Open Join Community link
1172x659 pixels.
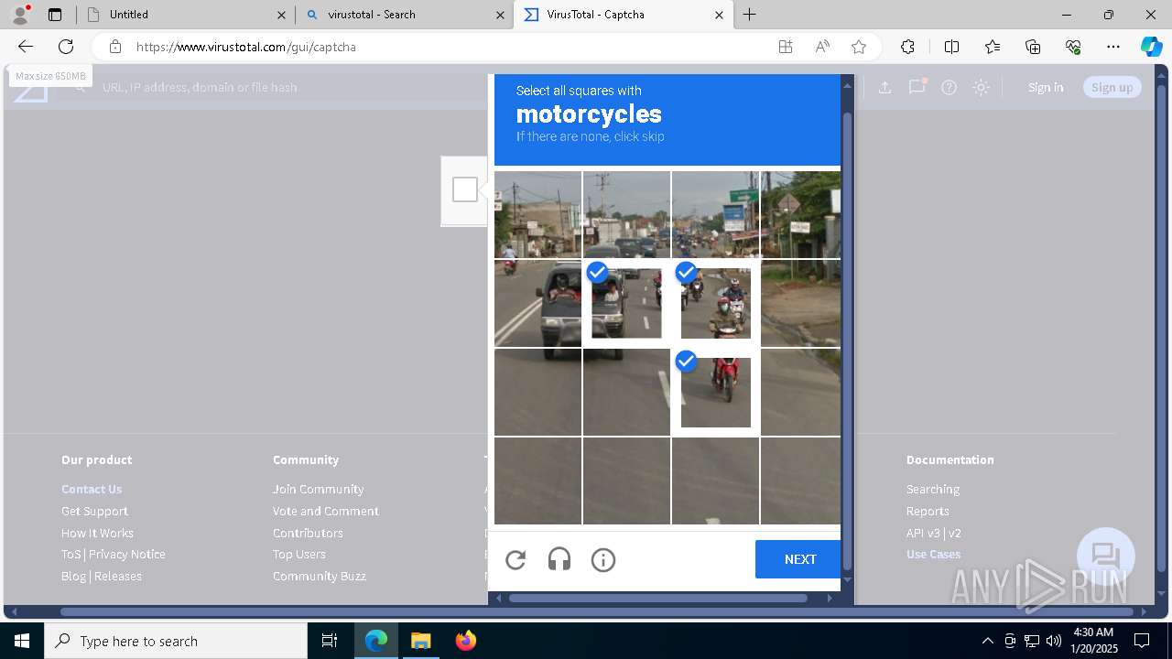318,489
